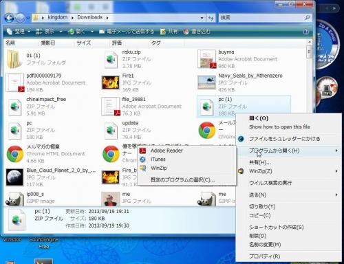This screenshot has width=344, height=264.
Task: Open the address bar history dropdown
Action: [202, 18]
